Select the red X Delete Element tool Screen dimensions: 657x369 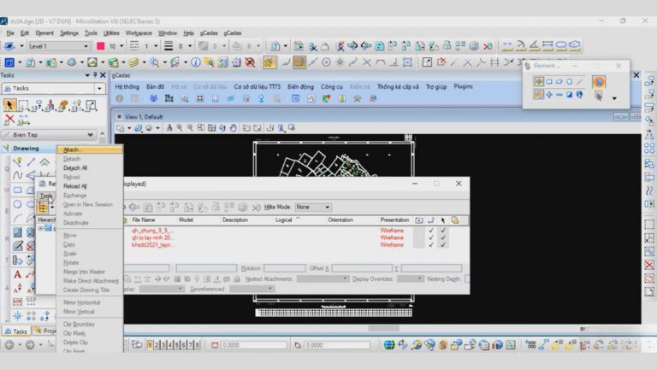tap(9, 120)
